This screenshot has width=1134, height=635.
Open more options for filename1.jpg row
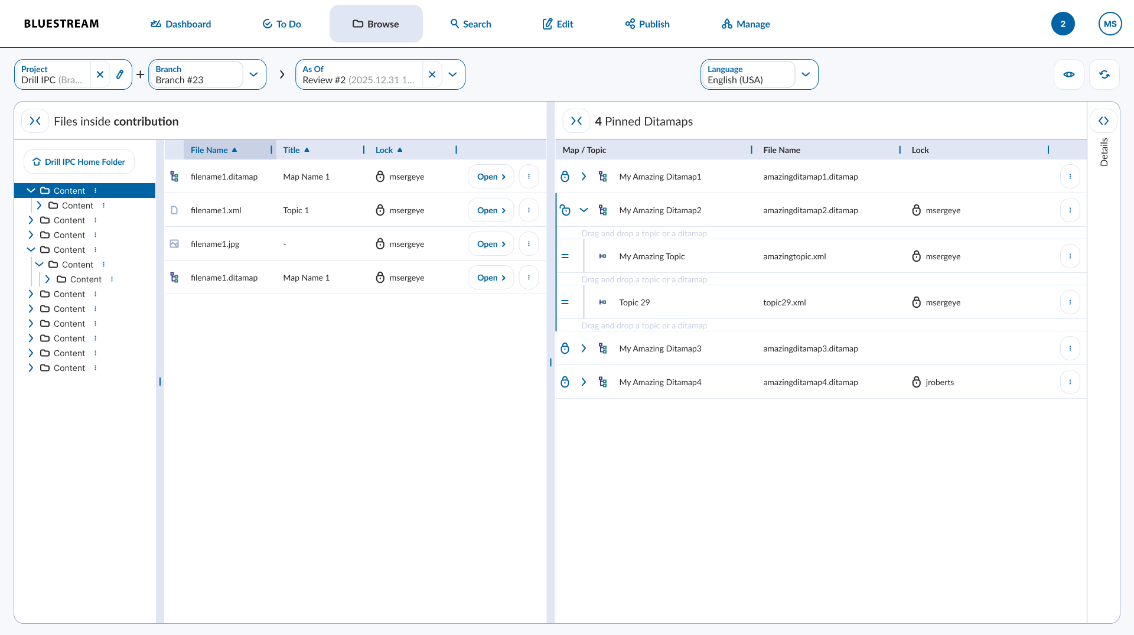point(529,244)
